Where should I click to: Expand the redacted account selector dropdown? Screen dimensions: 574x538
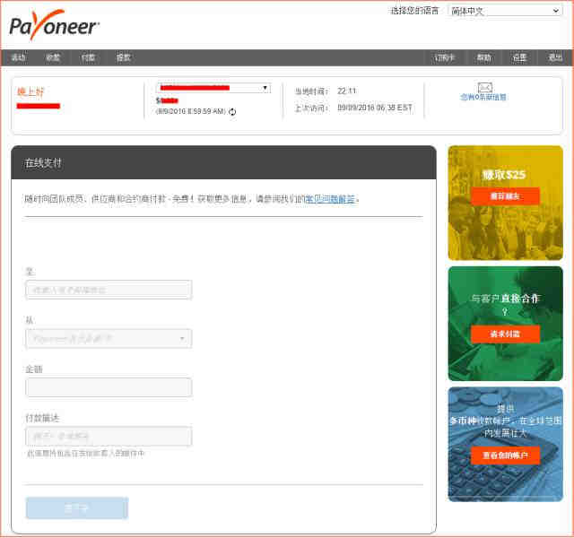213,88
